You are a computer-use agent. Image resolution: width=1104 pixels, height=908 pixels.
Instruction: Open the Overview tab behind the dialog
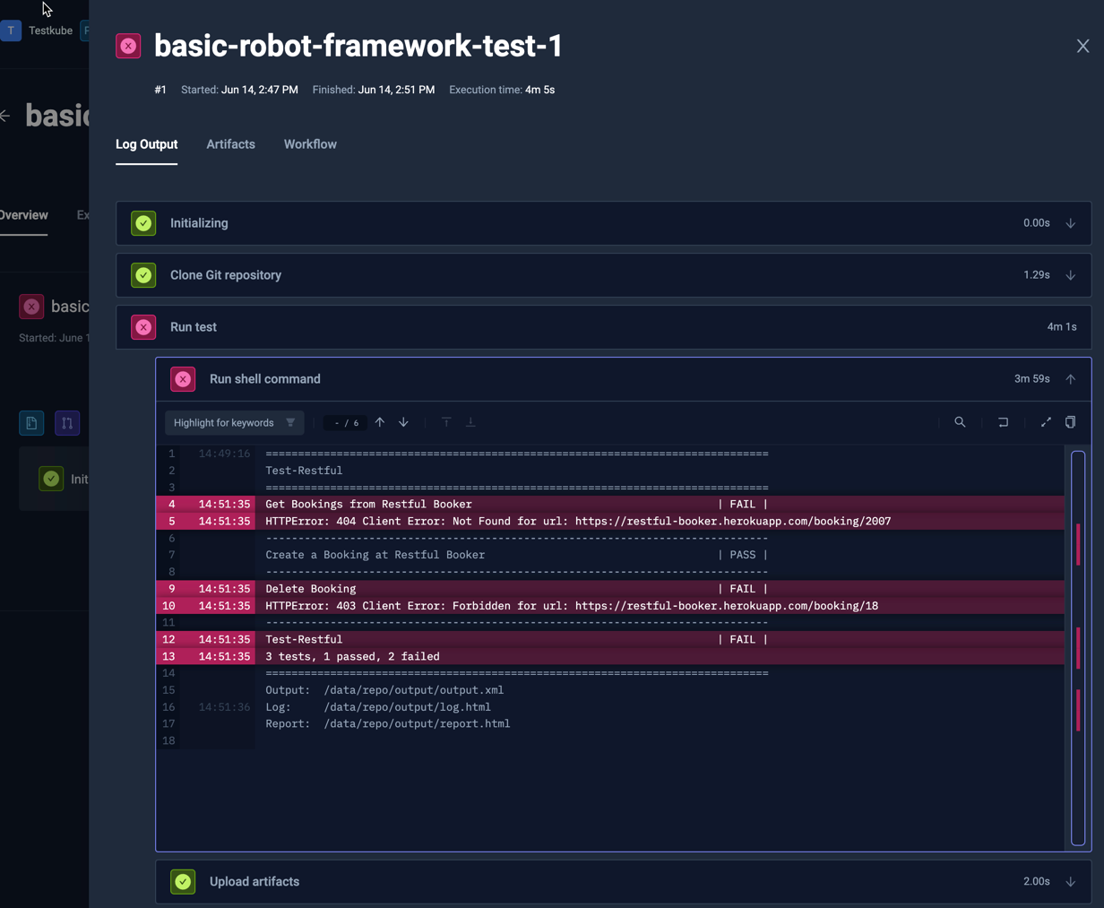click(23, 215)
